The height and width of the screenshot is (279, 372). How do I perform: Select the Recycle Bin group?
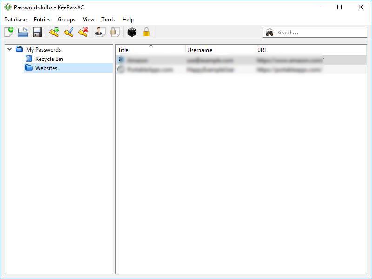pyautogui.click(x=49, y=59)
